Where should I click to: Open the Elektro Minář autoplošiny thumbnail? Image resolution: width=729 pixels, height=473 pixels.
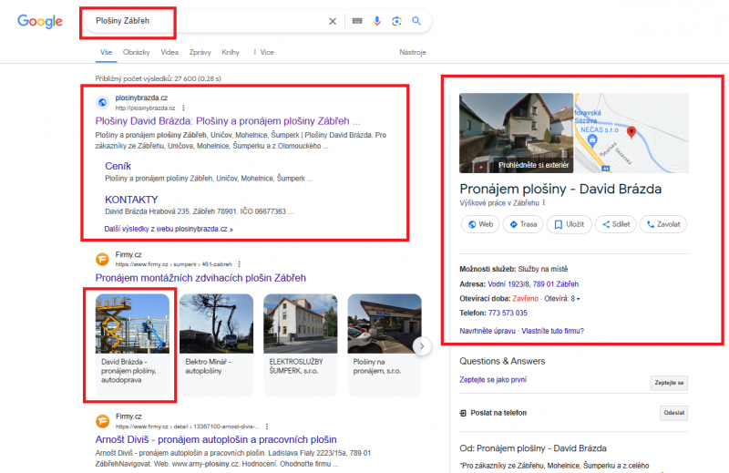217,344
